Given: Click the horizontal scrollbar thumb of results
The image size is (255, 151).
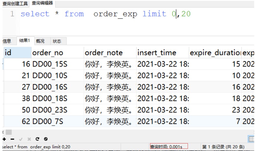Looking at the screenshot, I should (9, 132).
